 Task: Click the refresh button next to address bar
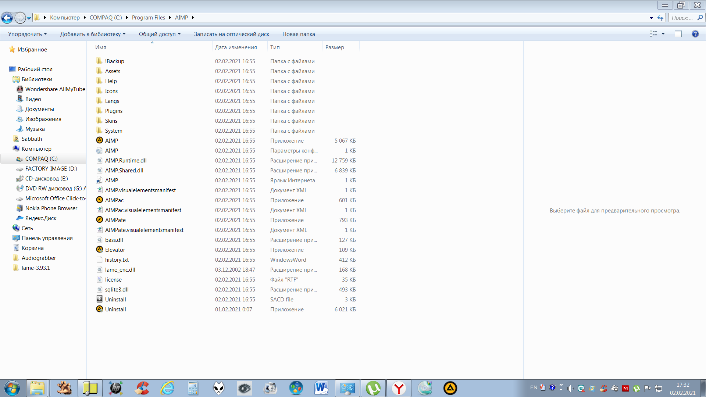pyautogui.click(x=660, y=18)
